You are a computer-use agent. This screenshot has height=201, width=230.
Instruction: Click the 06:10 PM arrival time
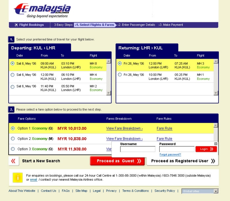[68, 75]
